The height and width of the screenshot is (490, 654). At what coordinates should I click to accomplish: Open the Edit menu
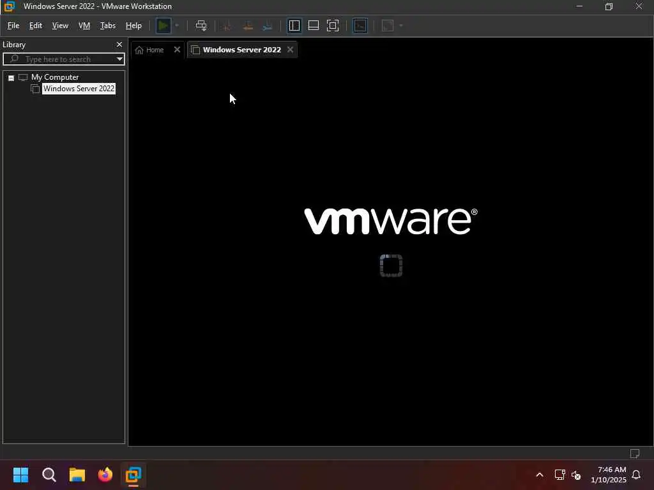(x=36, y=26)
